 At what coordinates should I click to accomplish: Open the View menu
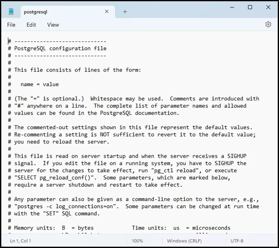53,25
